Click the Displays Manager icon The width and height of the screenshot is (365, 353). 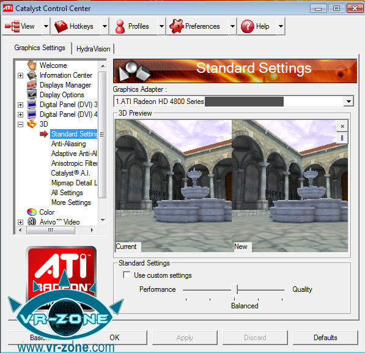click(x=32, y=85)
